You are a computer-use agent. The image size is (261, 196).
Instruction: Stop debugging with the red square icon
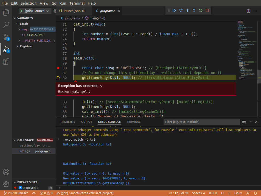click(207, 11)
